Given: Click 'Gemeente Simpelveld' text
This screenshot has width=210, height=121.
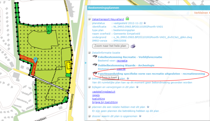Looking at the screenshot, I should point(127,34).
